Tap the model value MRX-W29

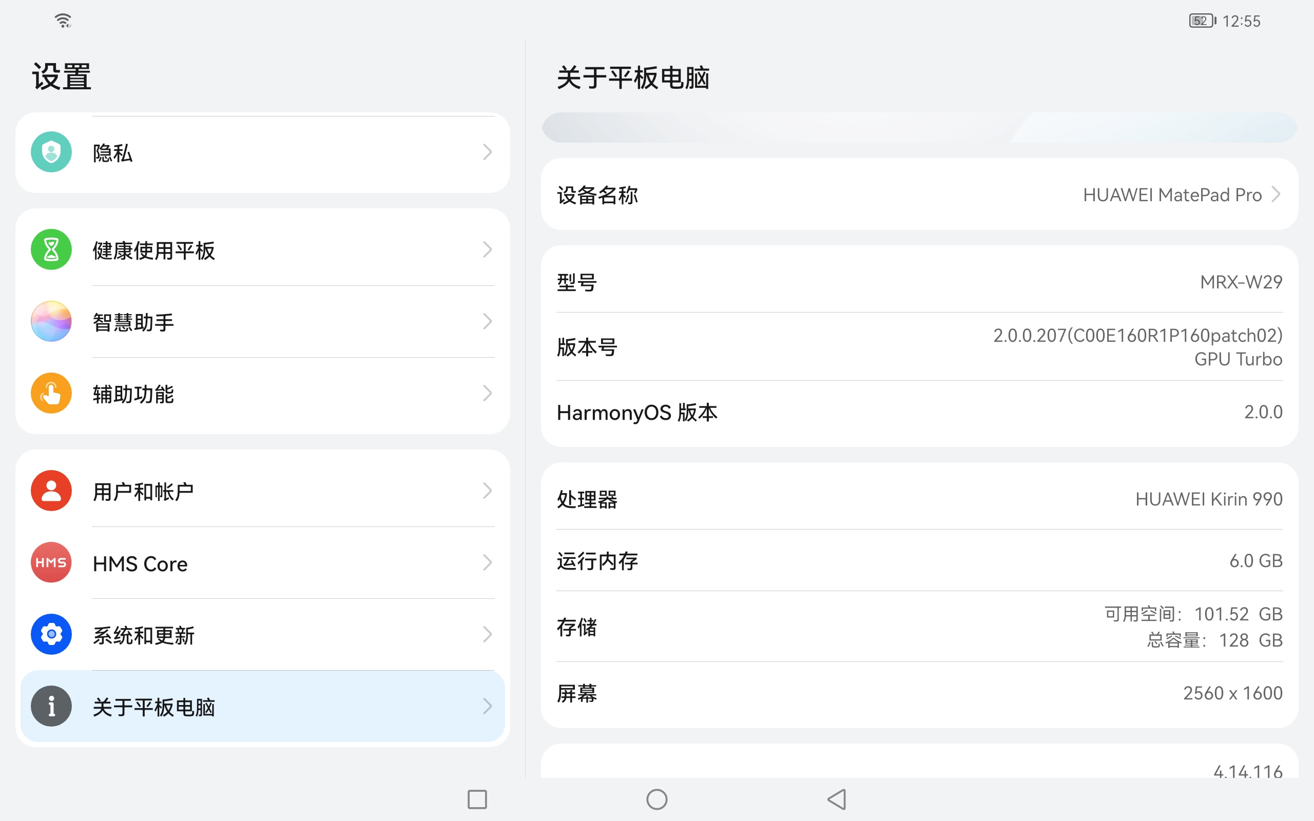(1241, 282)
